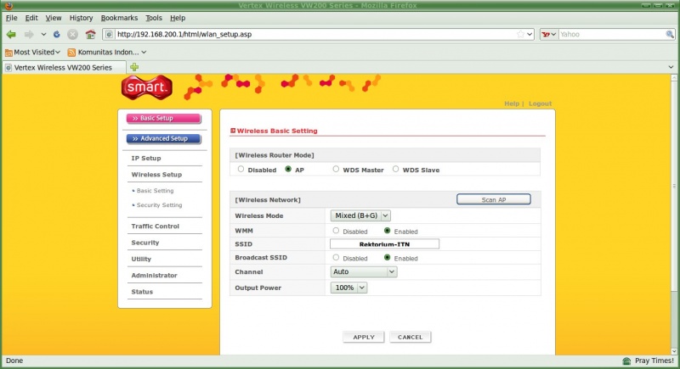Bookmark this page with star icon
680x369 pixels.
[x=520, y=35]
